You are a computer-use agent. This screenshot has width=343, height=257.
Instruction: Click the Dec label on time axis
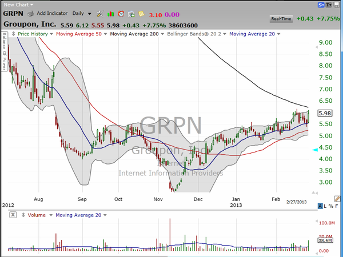(198, 199)
